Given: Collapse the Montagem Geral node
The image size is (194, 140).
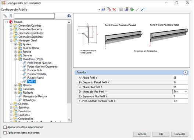Looking at the screenshot, I should coord(11,41).
